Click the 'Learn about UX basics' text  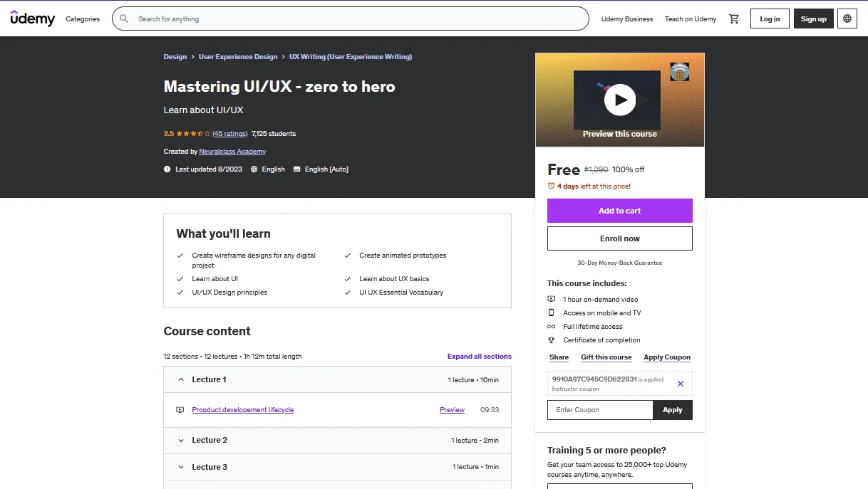(x=394, y=279)
